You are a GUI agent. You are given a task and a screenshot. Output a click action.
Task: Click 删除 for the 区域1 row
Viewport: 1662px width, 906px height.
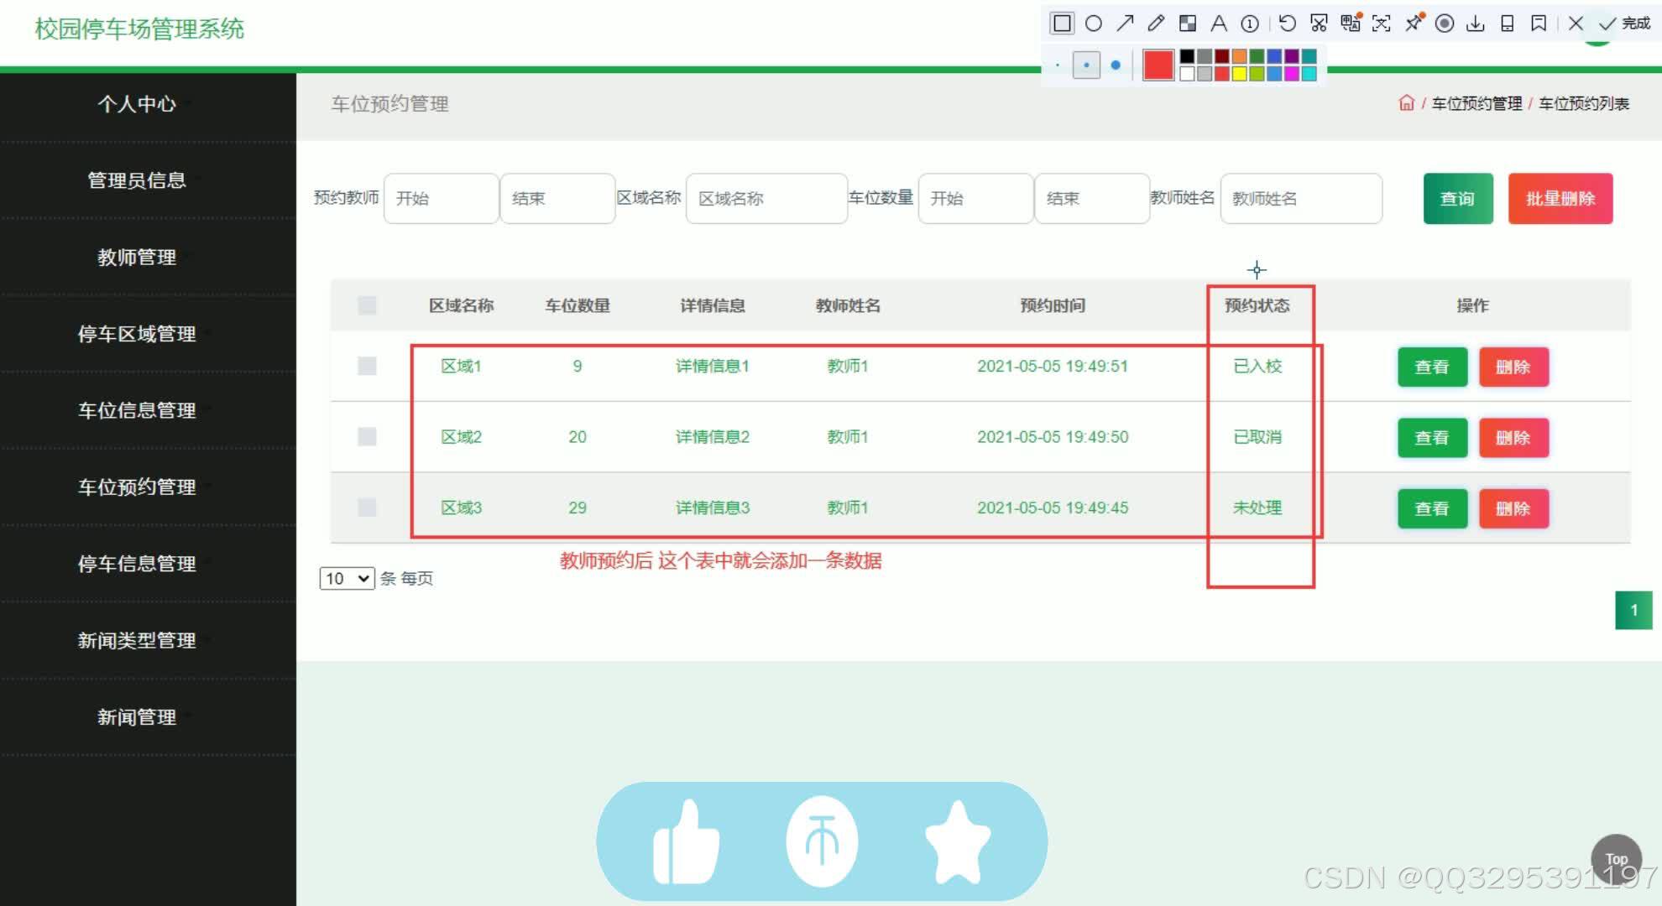tap(1513, 367)
